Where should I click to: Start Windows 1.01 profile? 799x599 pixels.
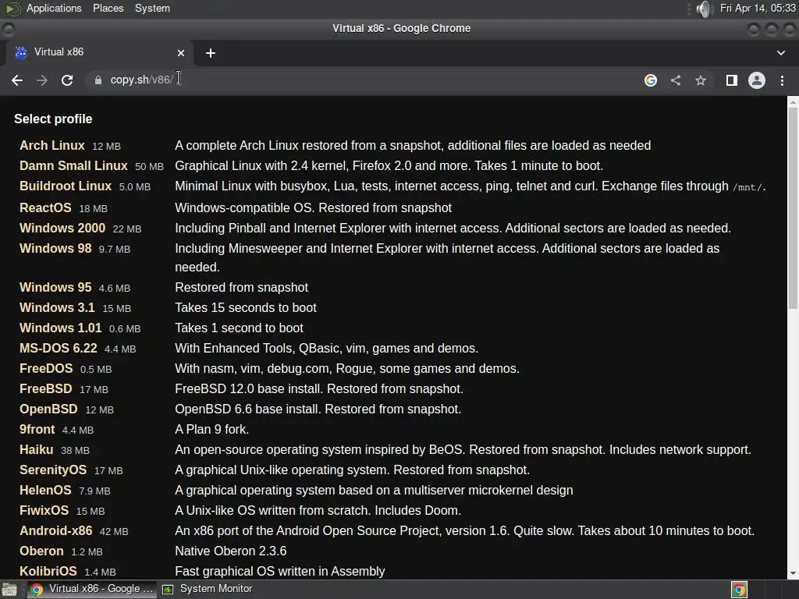[61, 328]
